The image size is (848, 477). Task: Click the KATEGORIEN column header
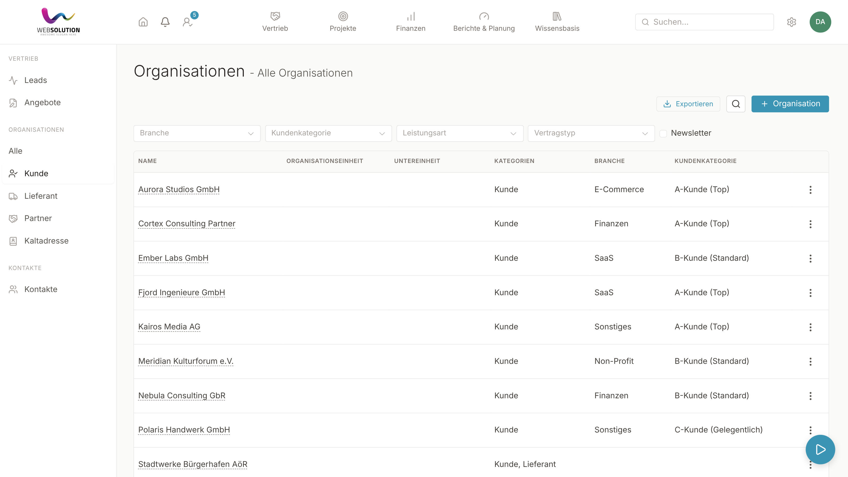tap(514, 161)
